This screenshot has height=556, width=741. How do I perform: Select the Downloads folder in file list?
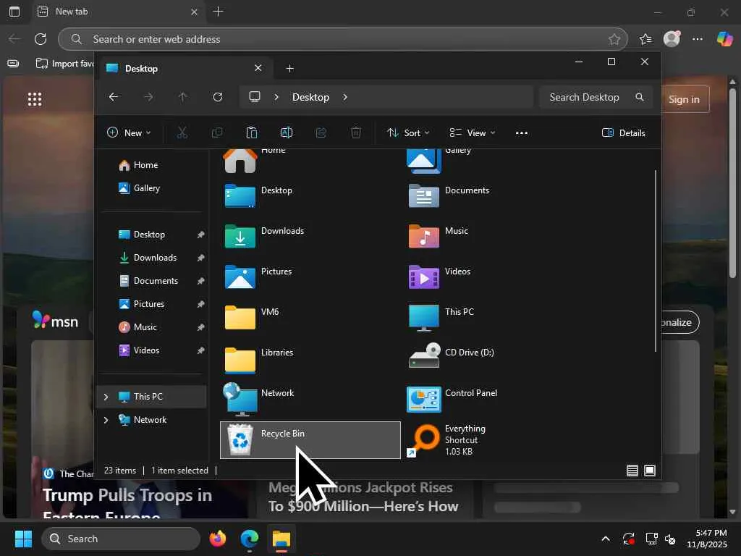[x=310, y=237]
